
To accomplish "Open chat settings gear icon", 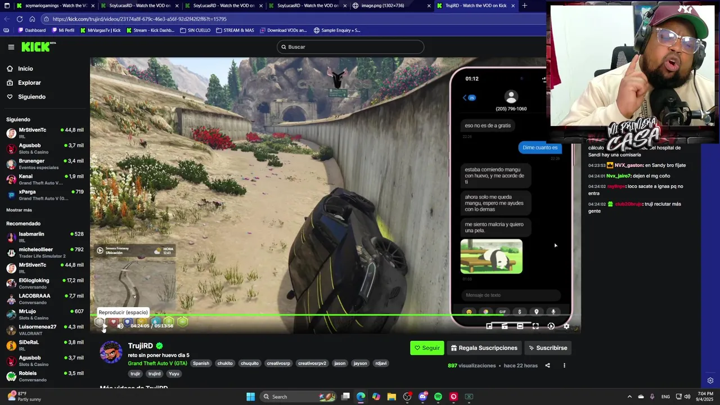I will [710, 381].
